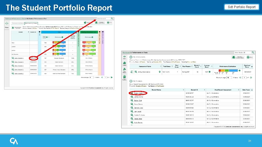Click Performance on Tests breadcrumb link
The image size is (262, 147).
pos(19,19)
